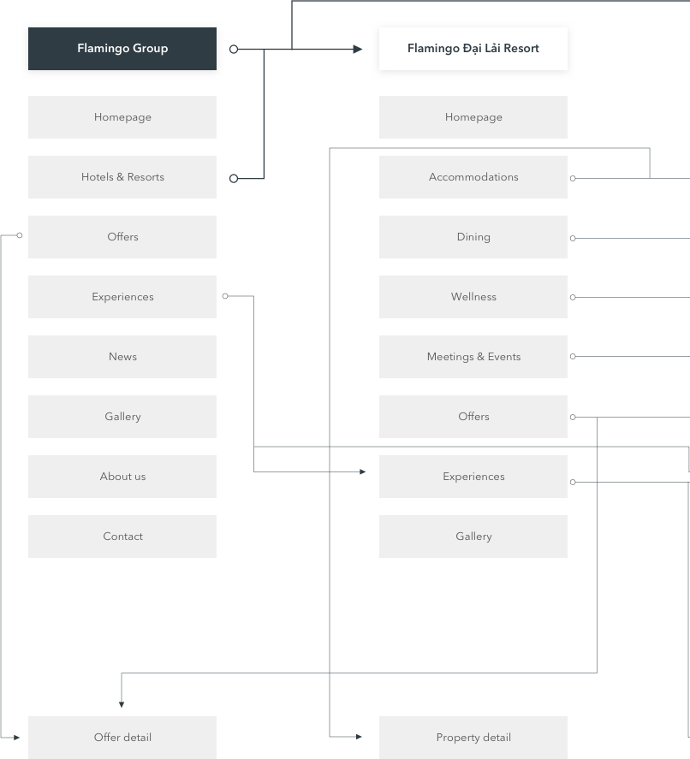Select connector circle beside Meetings & Events
Image resolution: width=690 pixels, height=759 pixels.
pyautogui.click(x=573, y=356)
